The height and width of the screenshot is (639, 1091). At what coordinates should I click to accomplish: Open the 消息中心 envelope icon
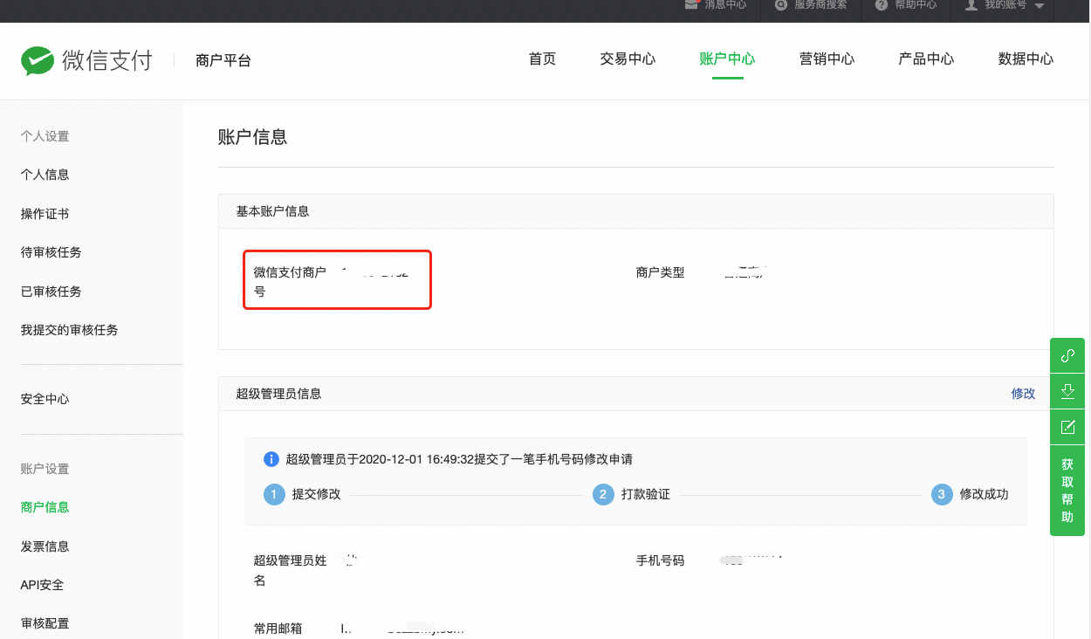coord(692,4)
